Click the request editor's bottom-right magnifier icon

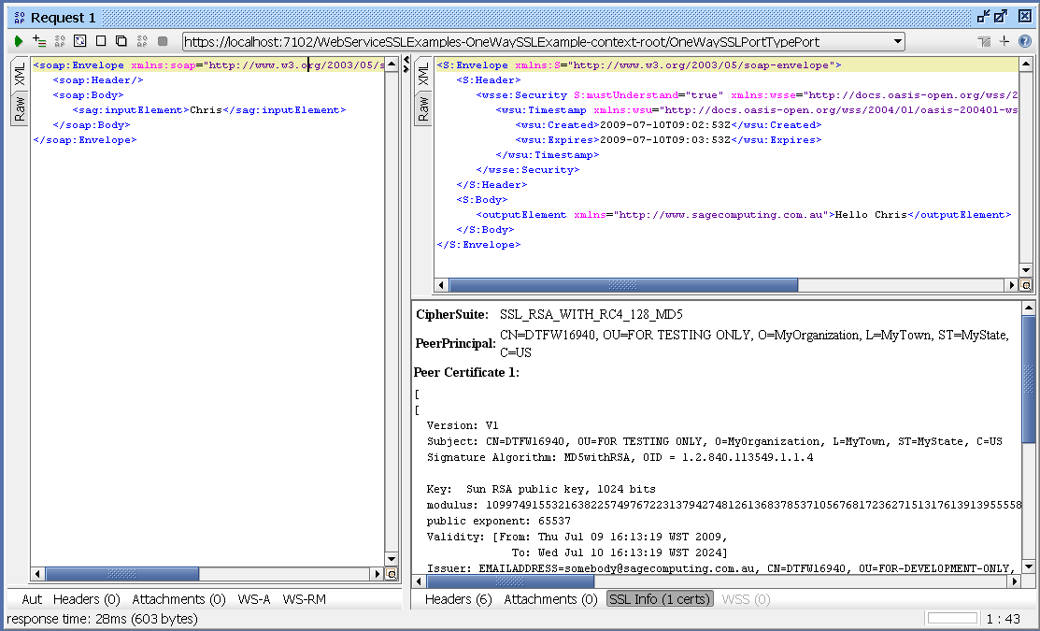point(392,574)
